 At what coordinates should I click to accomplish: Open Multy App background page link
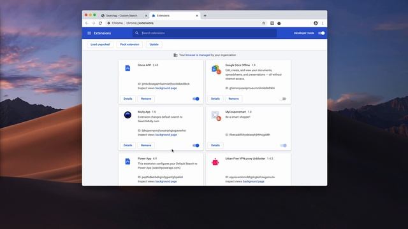click(x=166, y=135)
